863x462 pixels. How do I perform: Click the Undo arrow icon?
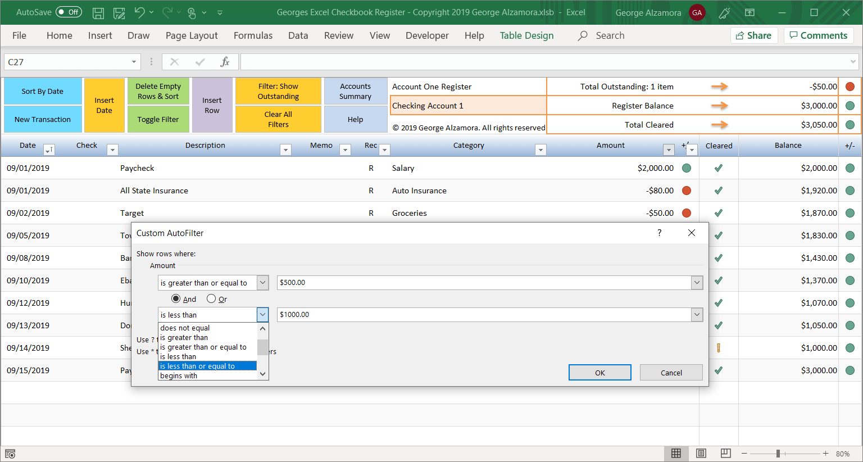(x=140, y=12)
